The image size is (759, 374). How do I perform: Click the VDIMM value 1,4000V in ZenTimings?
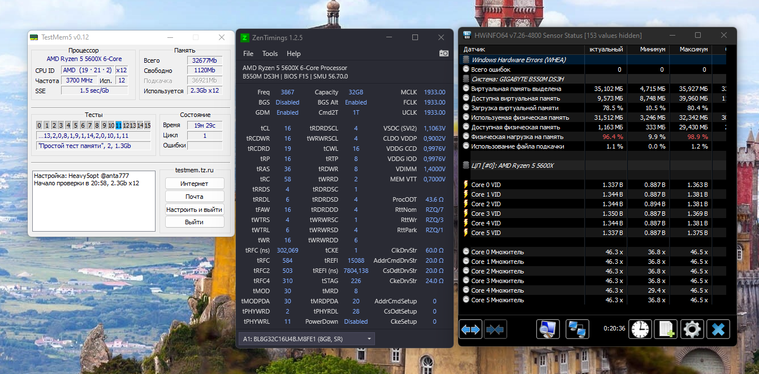click(433, 169)
